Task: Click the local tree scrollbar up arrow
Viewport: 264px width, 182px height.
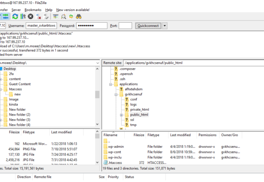Action: (97, 69)
